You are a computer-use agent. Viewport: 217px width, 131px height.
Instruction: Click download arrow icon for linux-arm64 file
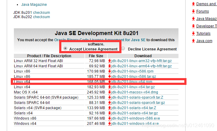coord(109,66)
